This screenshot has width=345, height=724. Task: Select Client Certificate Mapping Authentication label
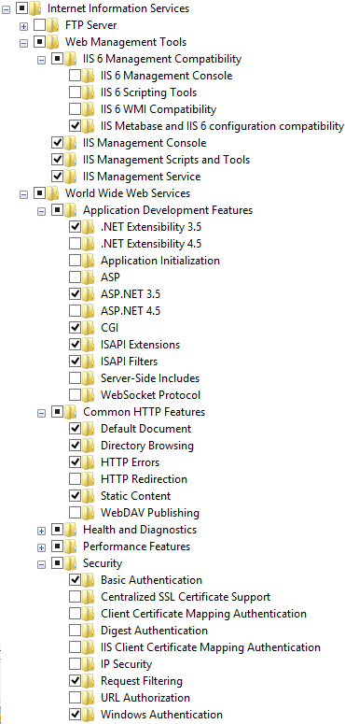[x=203, y=614]
